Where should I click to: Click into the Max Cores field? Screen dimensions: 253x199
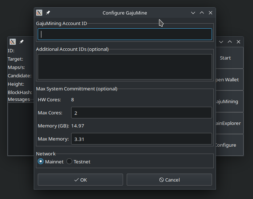(141, 113)
